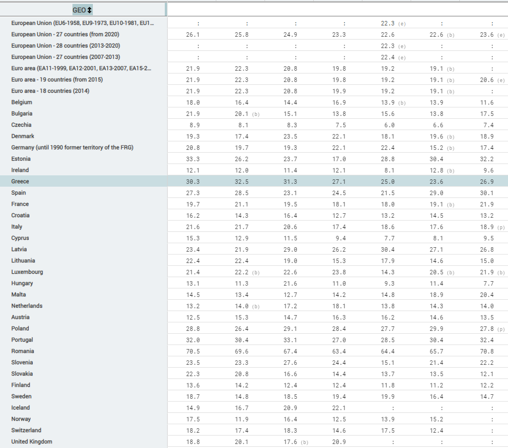Select the Euro area (EA11-1999, EA12-2001…) label
Viewport: 508px width, 448px height.
click(82, 68)
